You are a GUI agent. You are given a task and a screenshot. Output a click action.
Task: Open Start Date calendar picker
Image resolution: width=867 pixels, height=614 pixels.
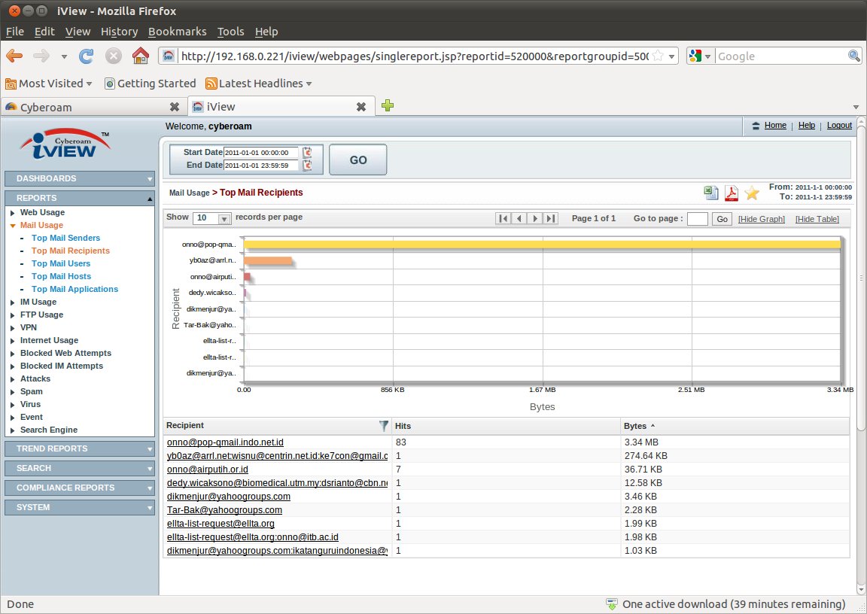point(307,153)
